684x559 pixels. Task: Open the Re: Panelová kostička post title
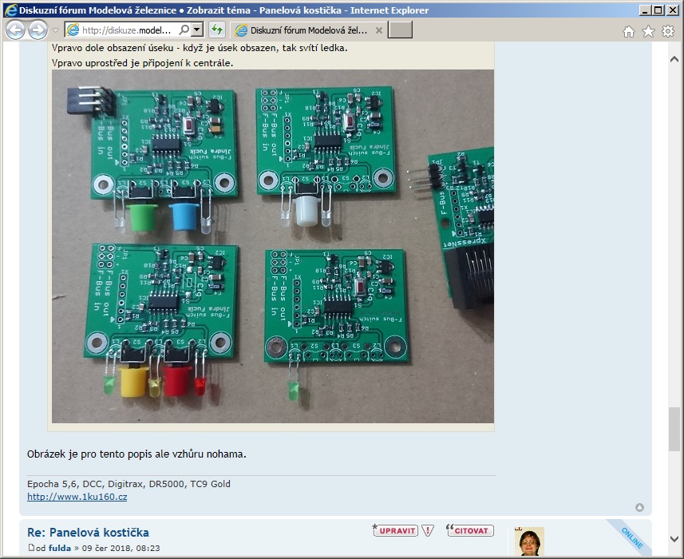point(88,533)
